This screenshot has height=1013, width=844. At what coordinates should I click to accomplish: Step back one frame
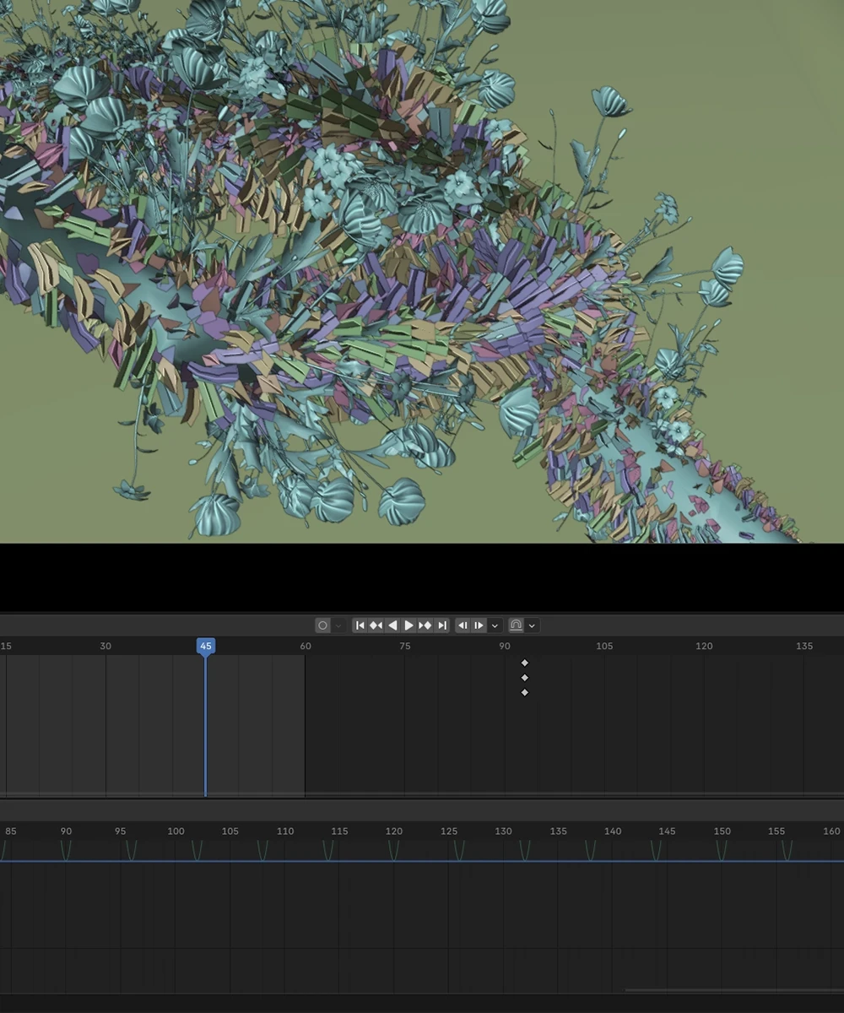[x=463, y=626]
